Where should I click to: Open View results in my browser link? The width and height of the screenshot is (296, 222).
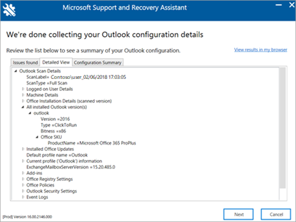pyautogui.click(x=261, y=49)
